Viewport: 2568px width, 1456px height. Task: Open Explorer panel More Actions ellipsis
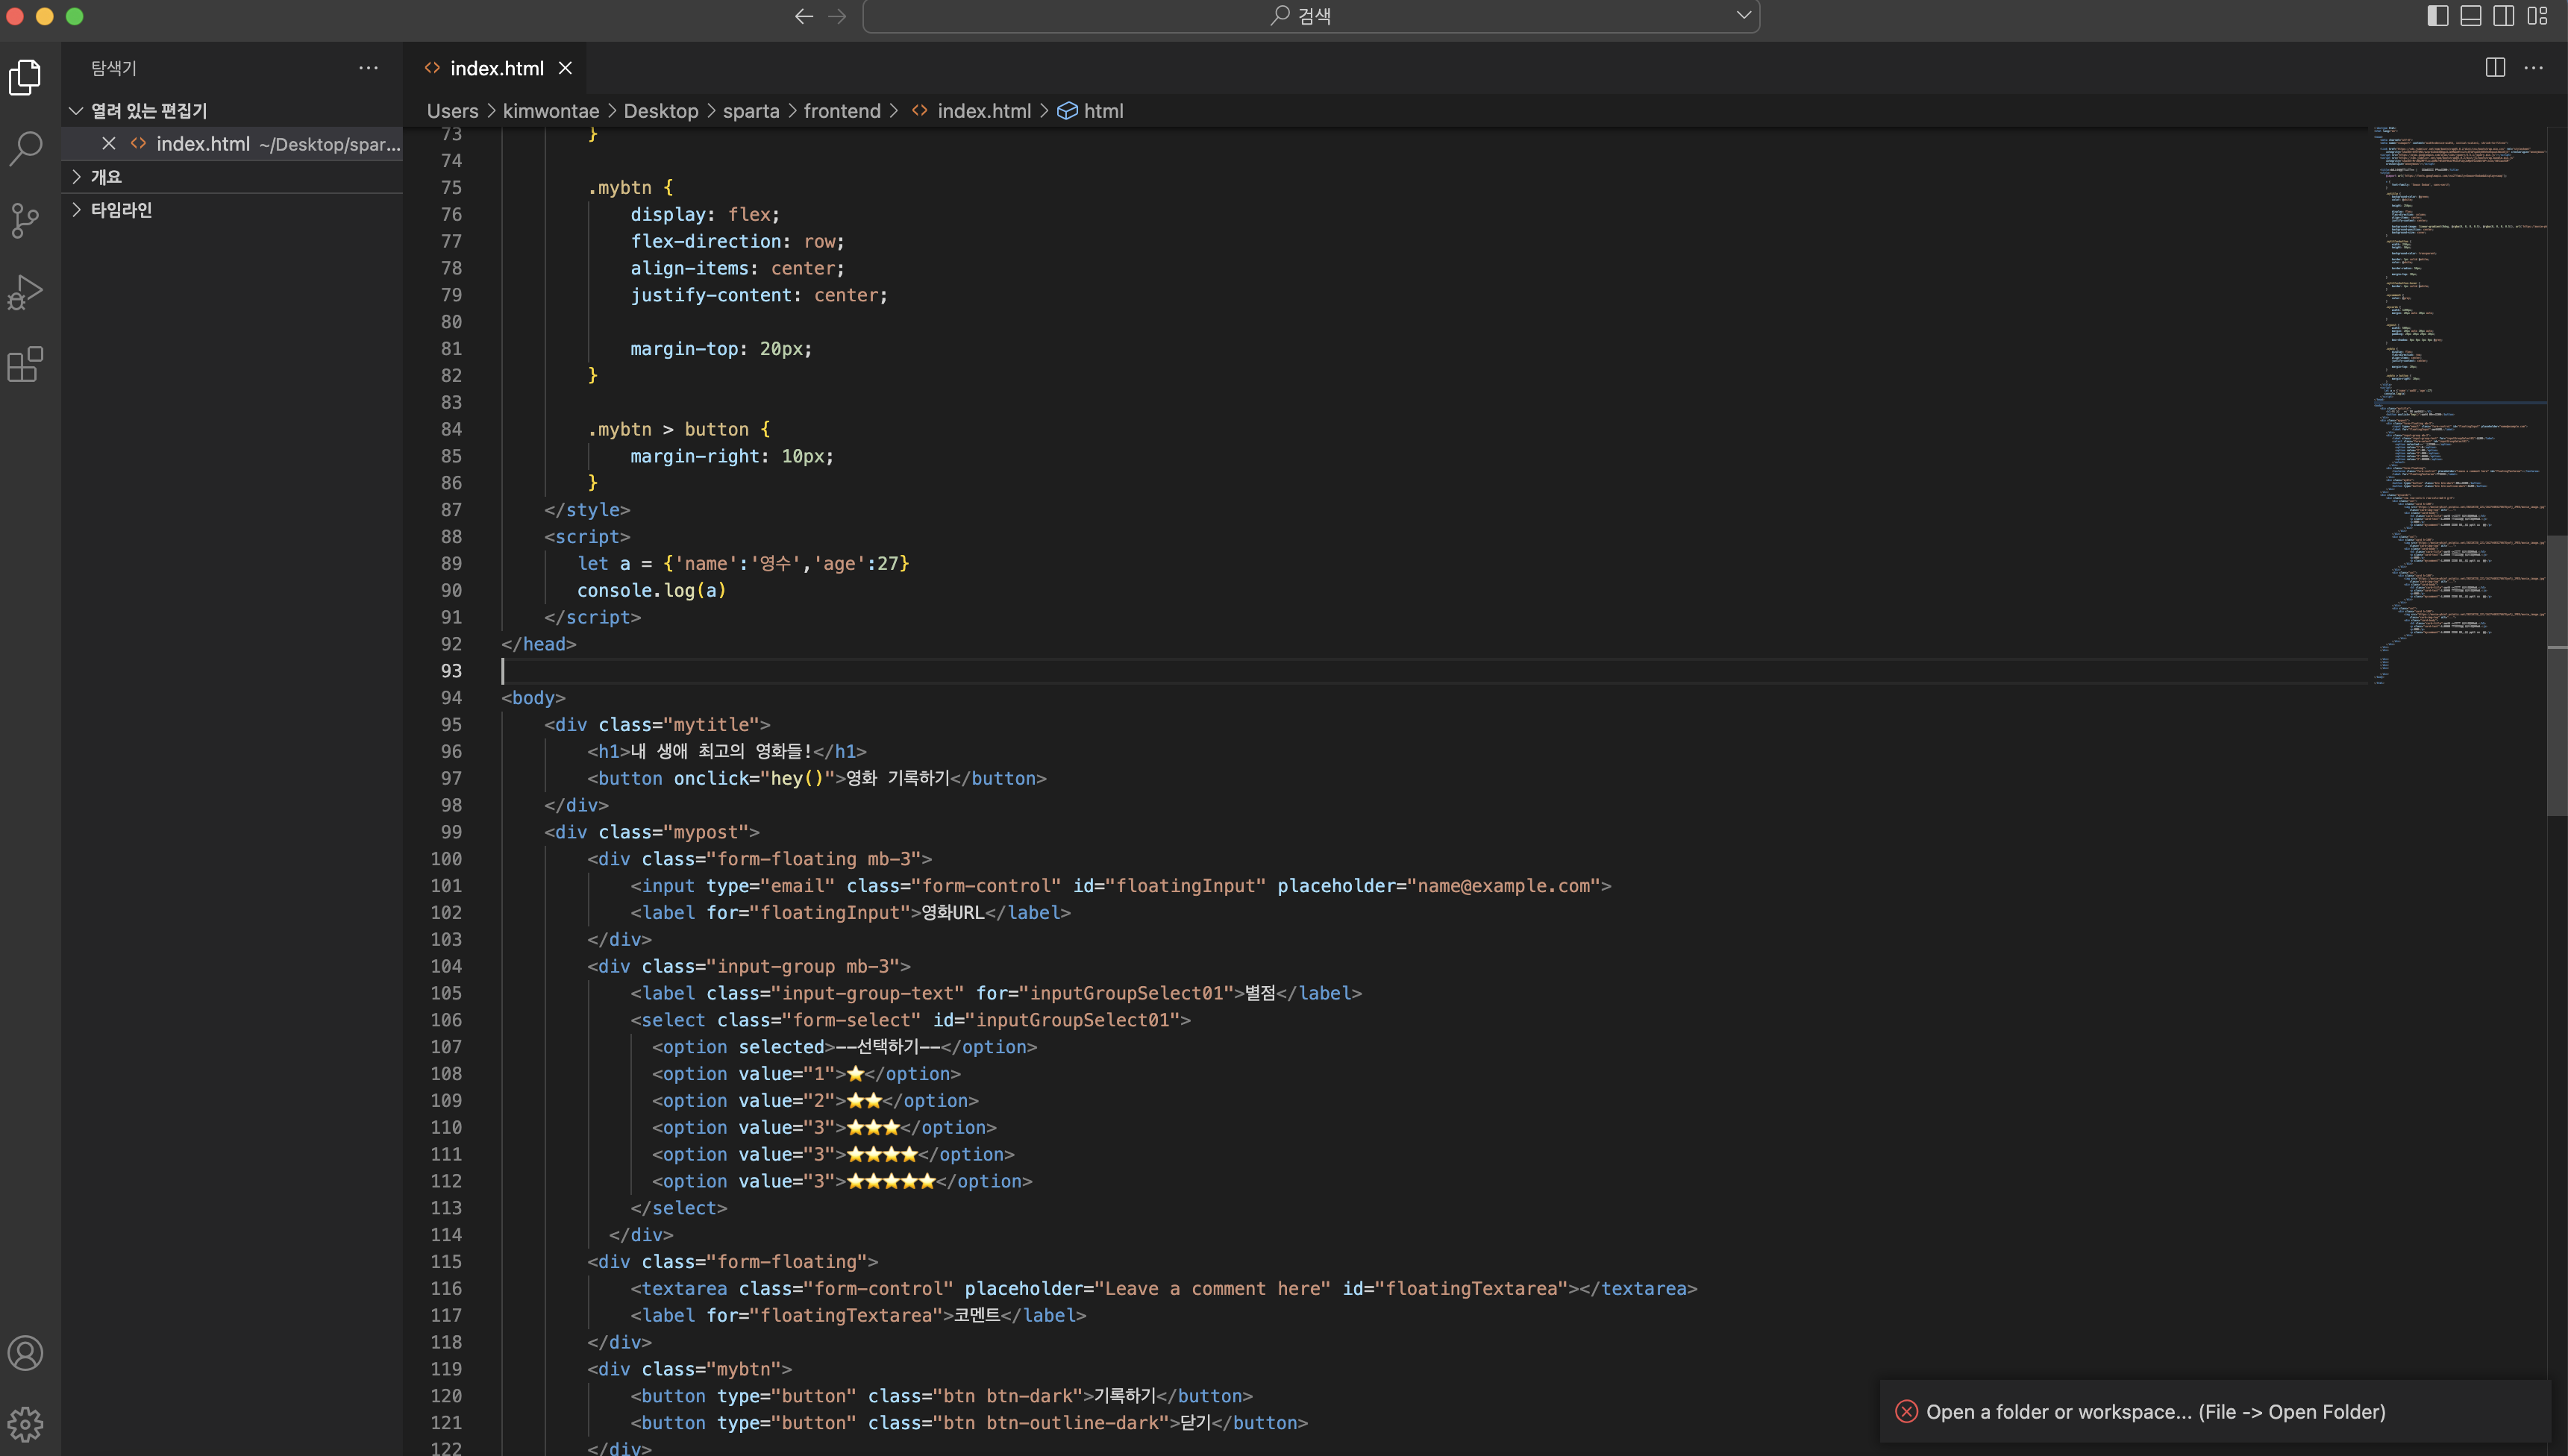[x=368, y=68]
